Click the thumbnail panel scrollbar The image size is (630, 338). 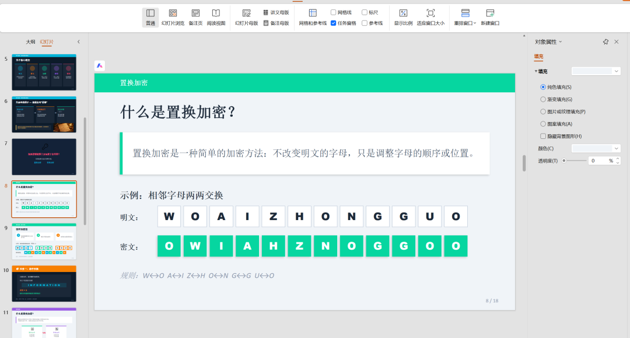85,171
